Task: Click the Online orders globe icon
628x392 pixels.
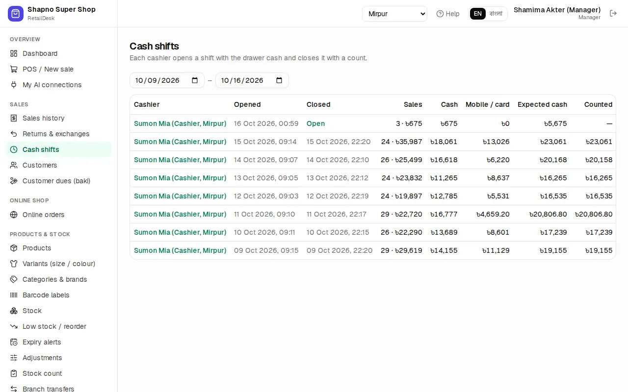Action: click(14, 215)
